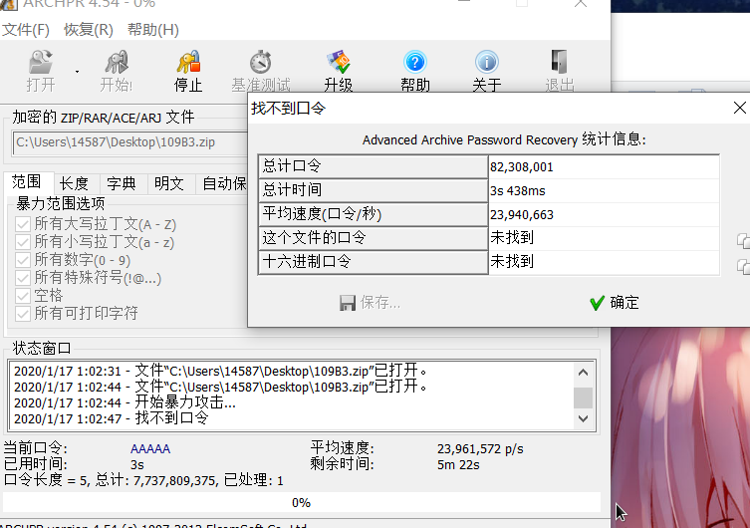The image size is (750, 528).
Task: Click the current password AAAAA
Action: [150, 449]
